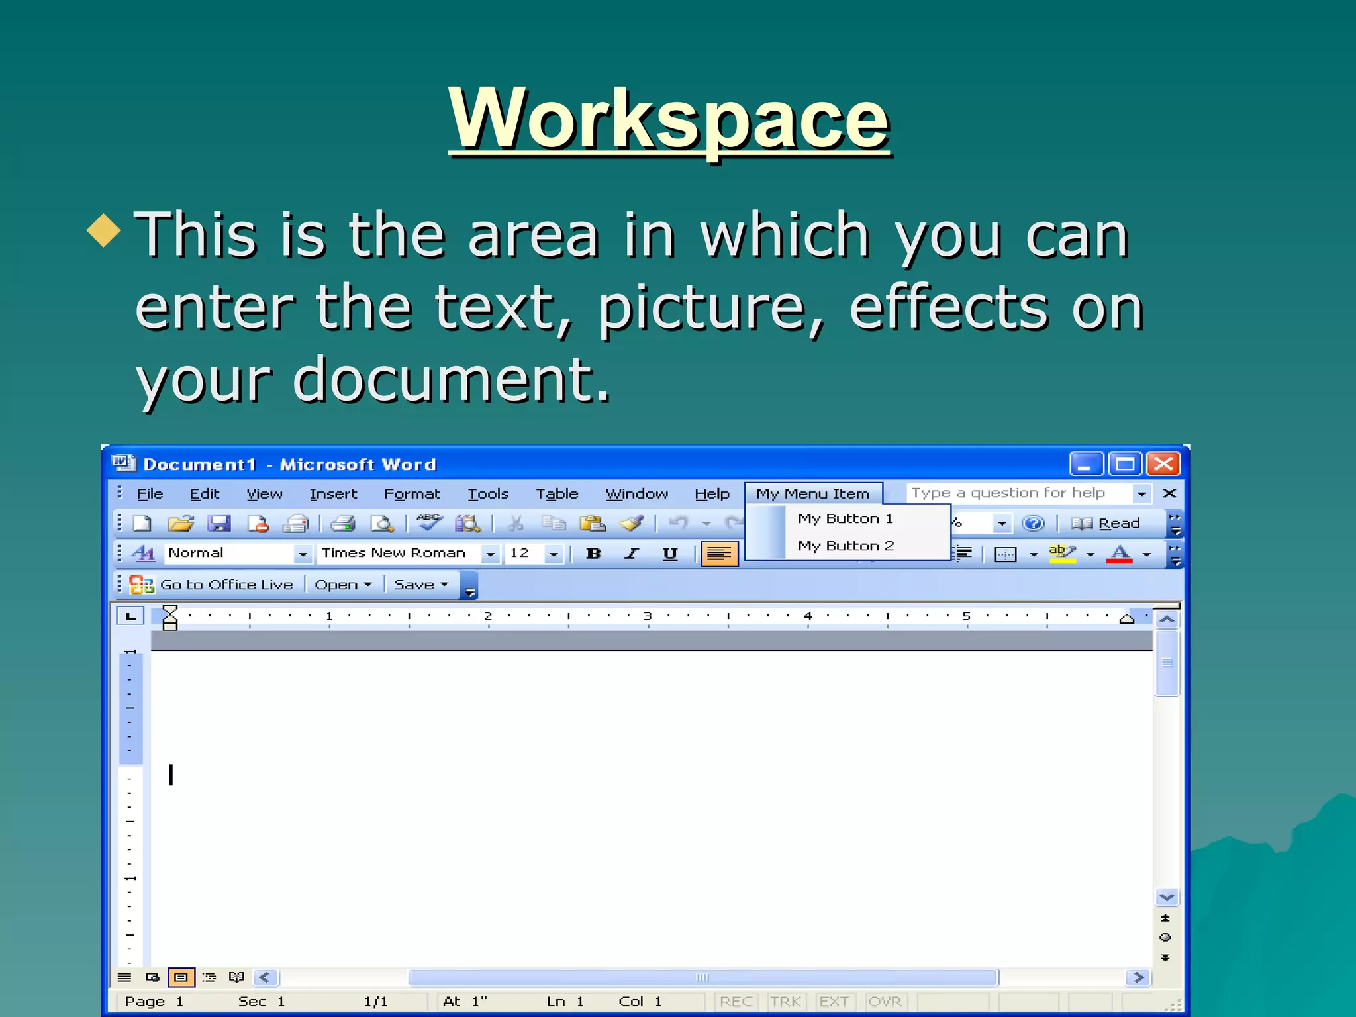
Task: Click the E-mail icon in the toolbar
Action: coord(296,523)
